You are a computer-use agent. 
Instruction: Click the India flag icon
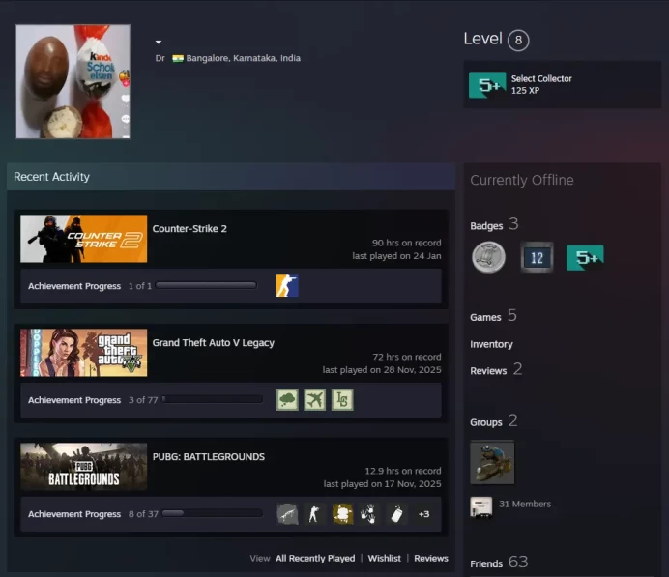[178, 58]
